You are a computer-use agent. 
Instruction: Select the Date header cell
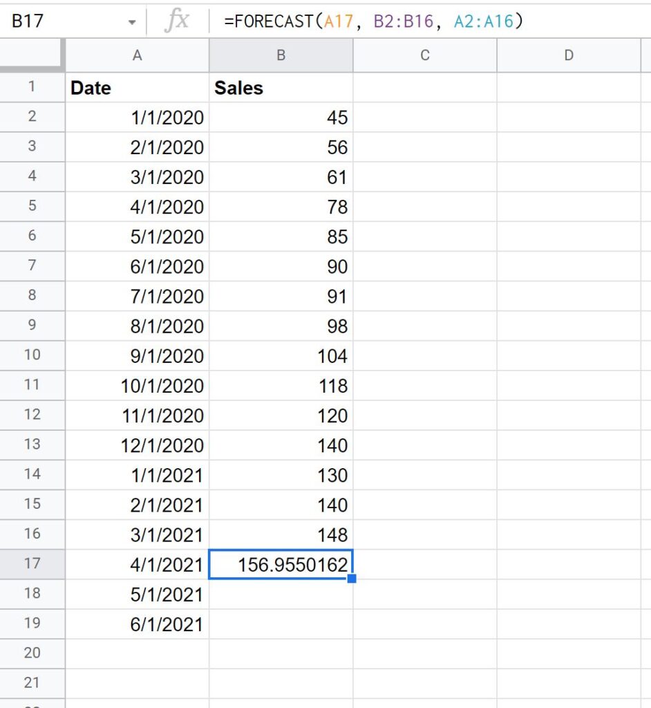(138, 88)
